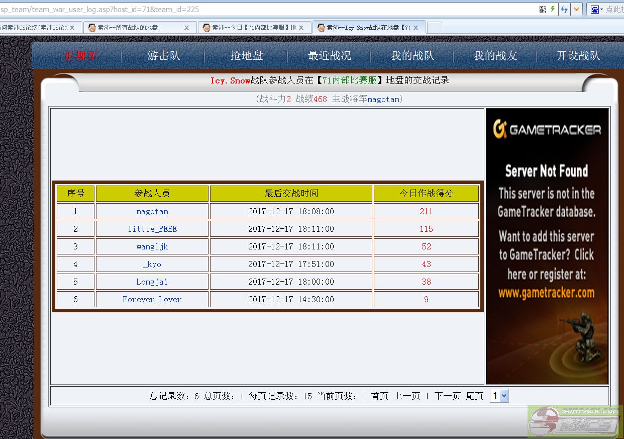Click the QR code icon in address bar
624x439 pixels.
[x=543, y=9]
